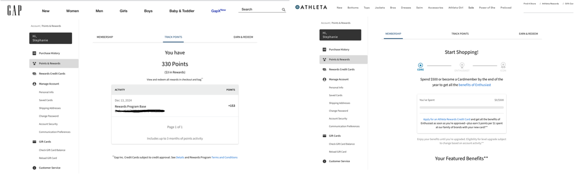The height and width of the screenshot is (176, 574).
Task: Click Athleta Purchase History icon
Action: 324,50
